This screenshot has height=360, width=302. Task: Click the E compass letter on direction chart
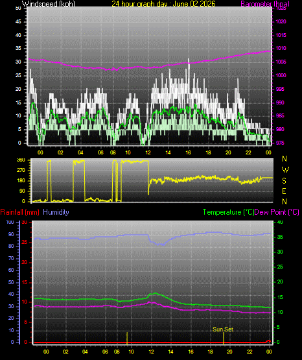click(284, 191)
